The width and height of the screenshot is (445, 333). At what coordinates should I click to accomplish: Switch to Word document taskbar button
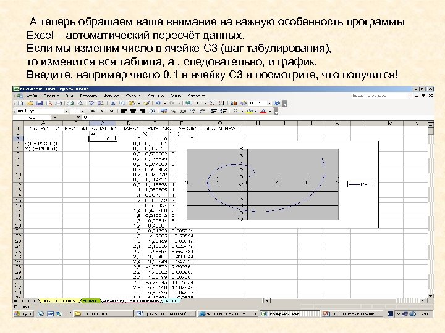coord(166,314)
